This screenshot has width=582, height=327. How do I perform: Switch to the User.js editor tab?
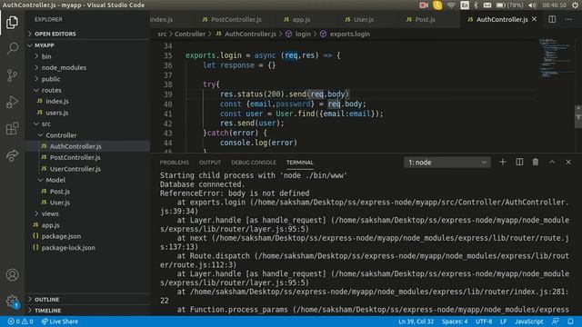click(x=359, y=19)
